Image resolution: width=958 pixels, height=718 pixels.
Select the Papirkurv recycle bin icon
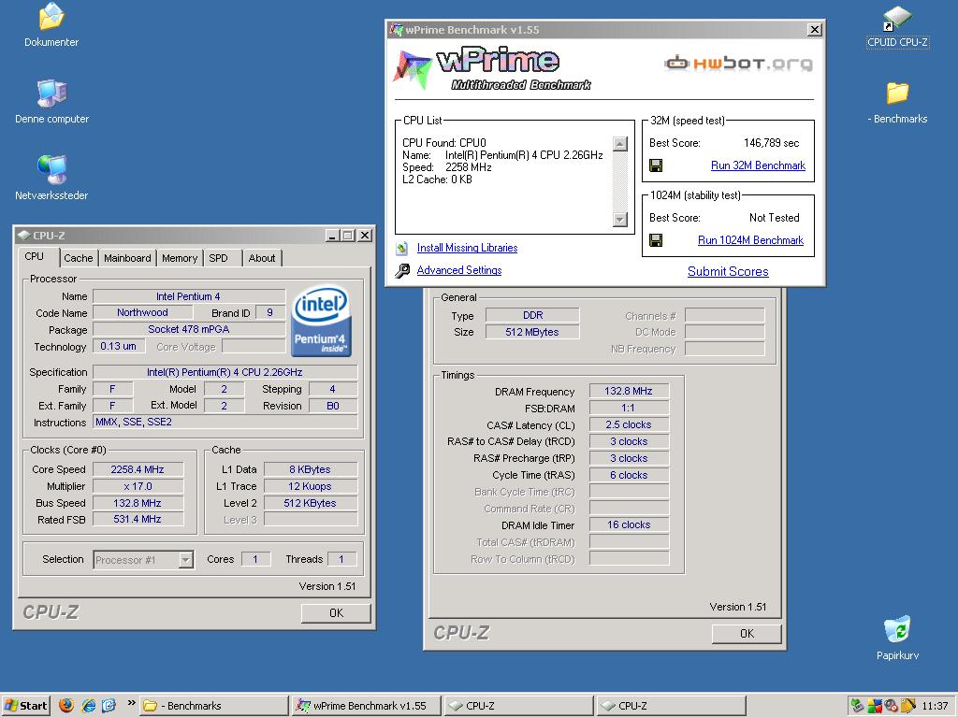pyautogui.click(x=897, y=629)
